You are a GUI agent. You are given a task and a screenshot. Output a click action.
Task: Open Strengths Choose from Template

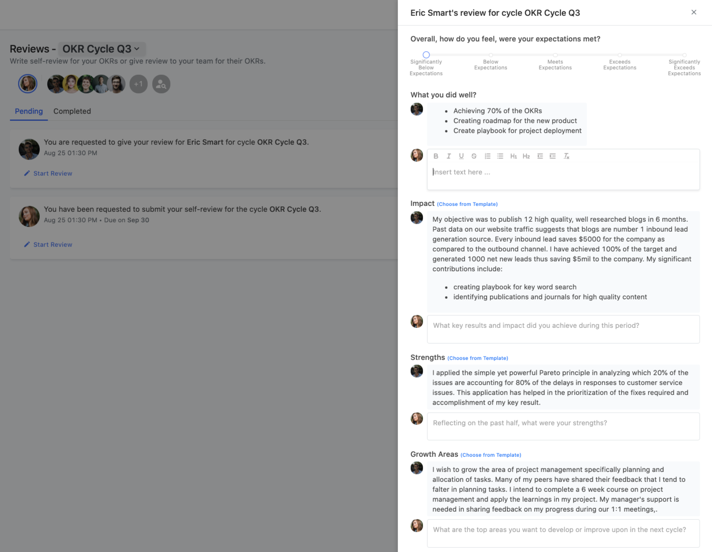[x=477, y=358]
